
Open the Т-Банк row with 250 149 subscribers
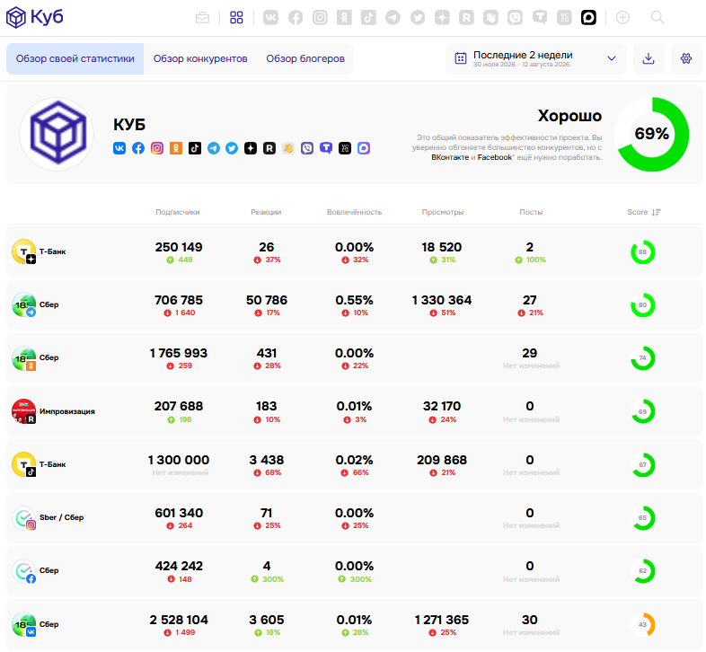pyautogui.click(x=354, y=251)
